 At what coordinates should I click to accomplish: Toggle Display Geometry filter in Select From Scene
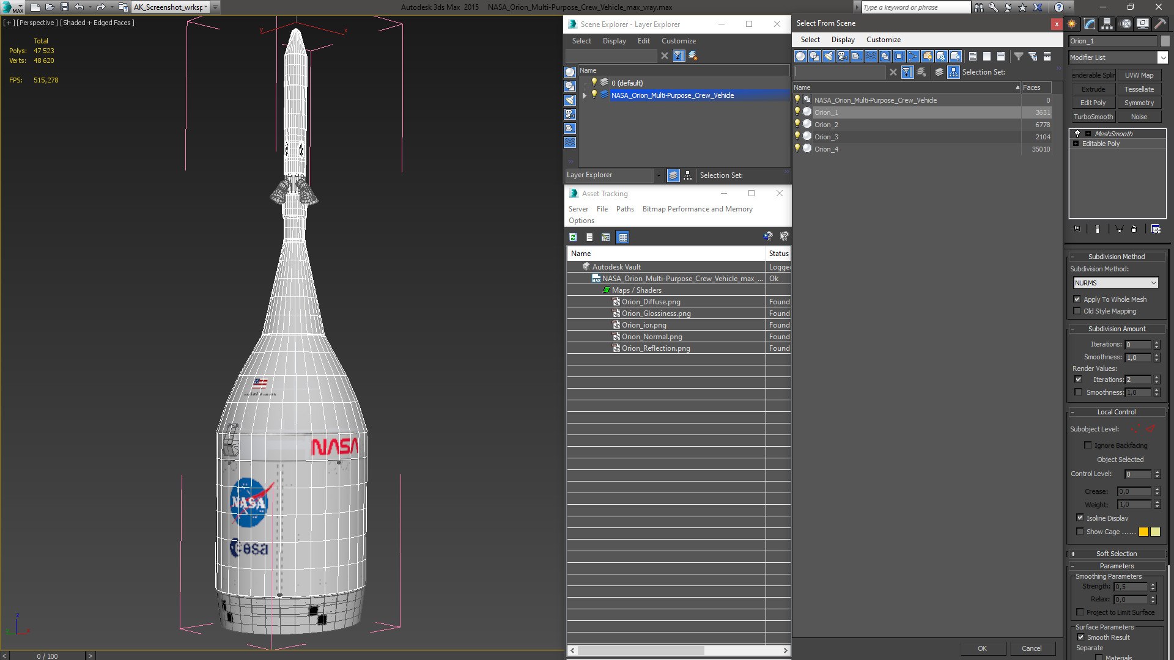(x=800, y=56)
